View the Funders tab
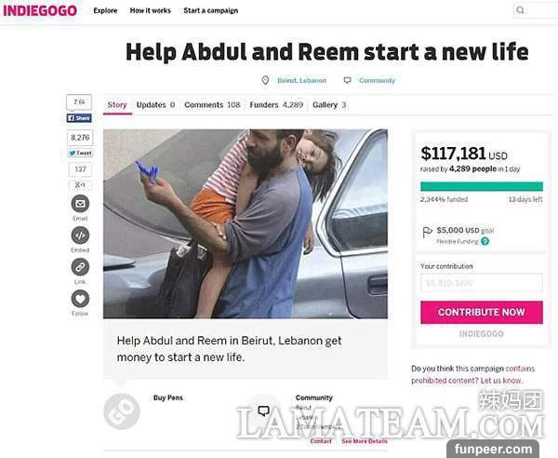This screenshot has height=458, width=558. click(x=276, y=105)
